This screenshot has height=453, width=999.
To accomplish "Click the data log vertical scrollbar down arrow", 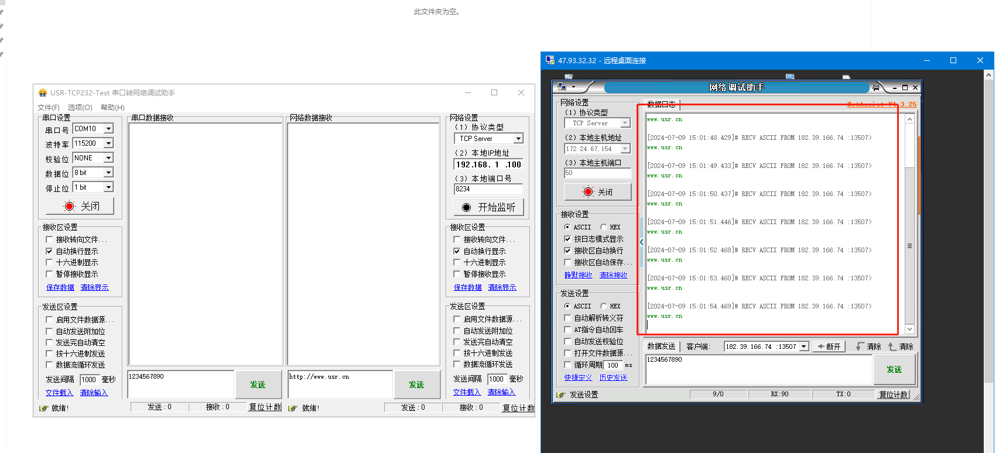I will click(909, 330).
